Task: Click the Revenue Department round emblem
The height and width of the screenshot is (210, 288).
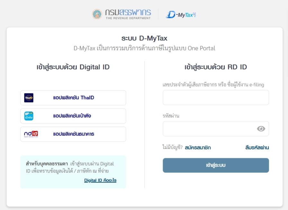Action: coord(97,14)
